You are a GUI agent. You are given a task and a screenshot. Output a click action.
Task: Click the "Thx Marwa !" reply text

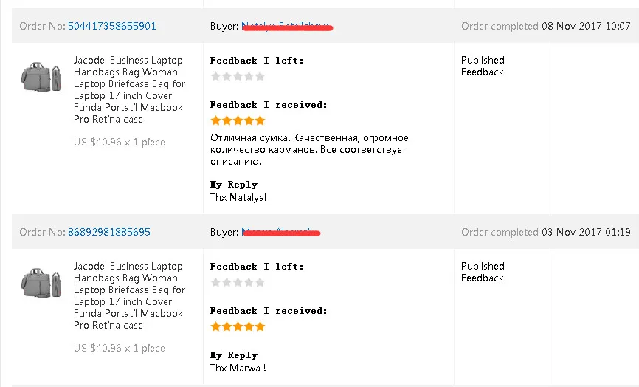tap(238, 368)
